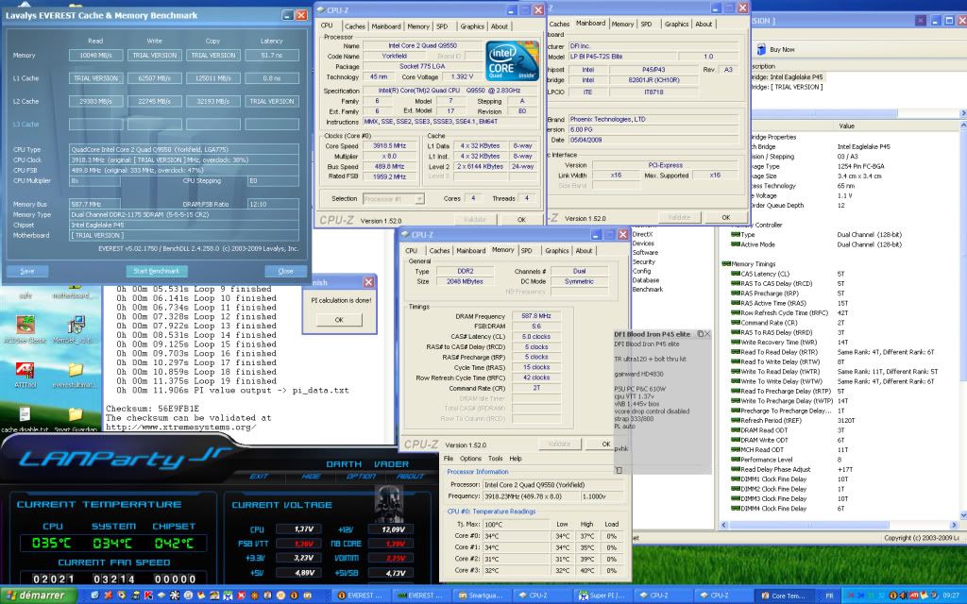Screen dimensions: 967x604
Task: Click Close in EVEREST benchmark window
Action: point(285,271)
